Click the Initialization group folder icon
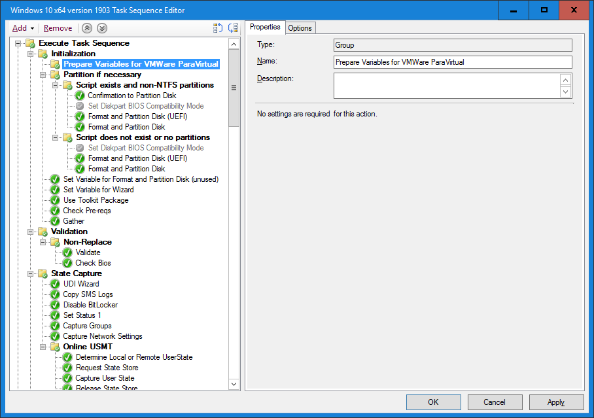This screenshot has width=594, height=418. pyautogui.click(x=43, y=54)
